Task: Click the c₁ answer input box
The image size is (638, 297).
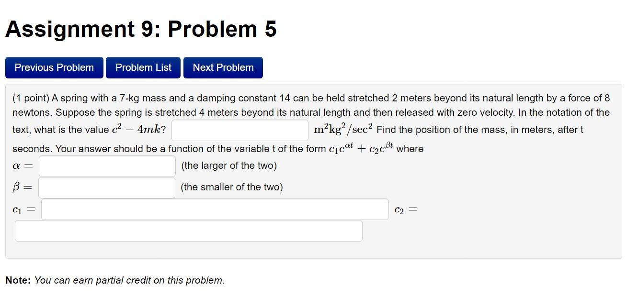Action: pos(215,209)
